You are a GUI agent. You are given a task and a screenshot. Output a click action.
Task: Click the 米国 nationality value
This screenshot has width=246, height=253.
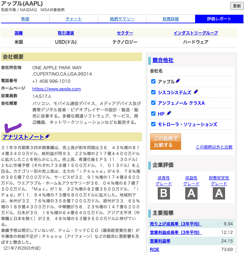[19, 42]
